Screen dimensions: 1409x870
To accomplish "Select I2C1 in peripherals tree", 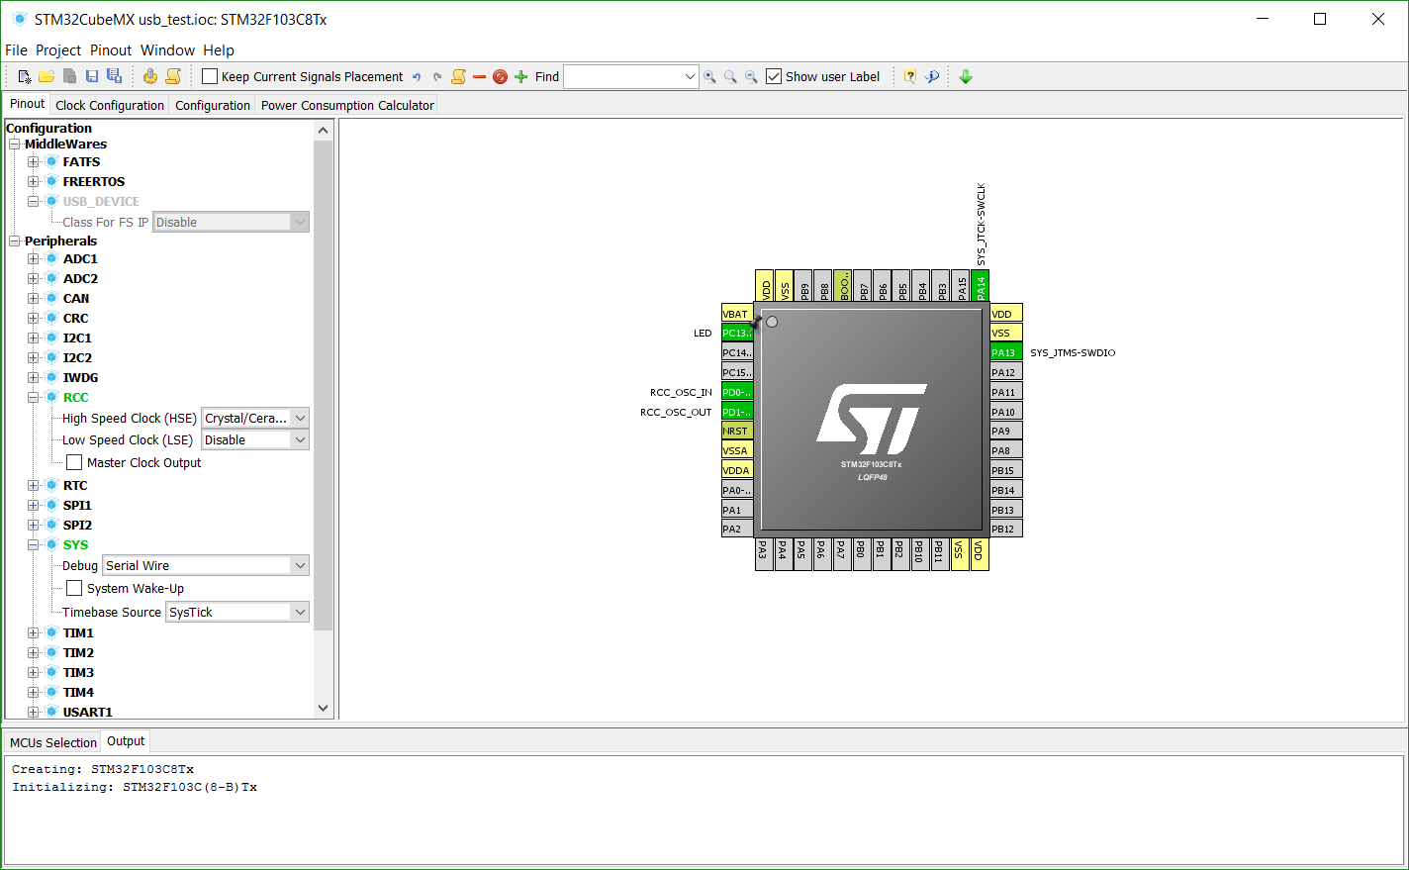I will click(77, 338).
